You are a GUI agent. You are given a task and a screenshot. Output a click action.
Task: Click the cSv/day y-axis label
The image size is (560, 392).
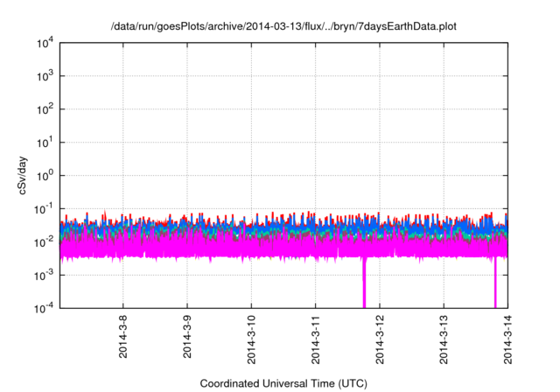23,175
